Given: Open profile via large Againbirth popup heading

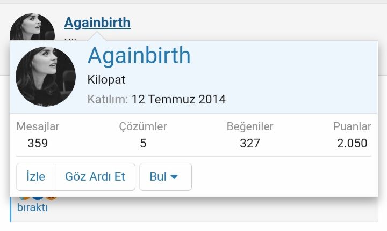Looking at the screenshot, I should tap(139, 56).
